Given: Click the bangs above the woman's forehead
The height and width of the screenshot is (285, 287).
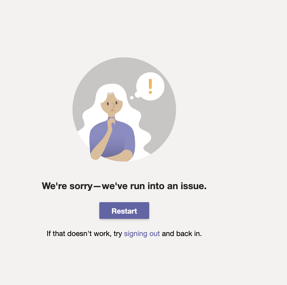Looking at the screenshot, I should point(111,94).
